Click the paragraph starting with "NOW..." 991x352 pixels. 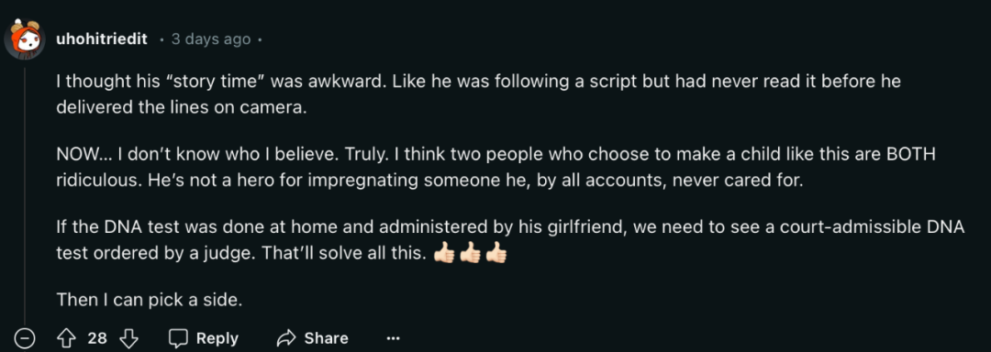[x=495, y=168]
